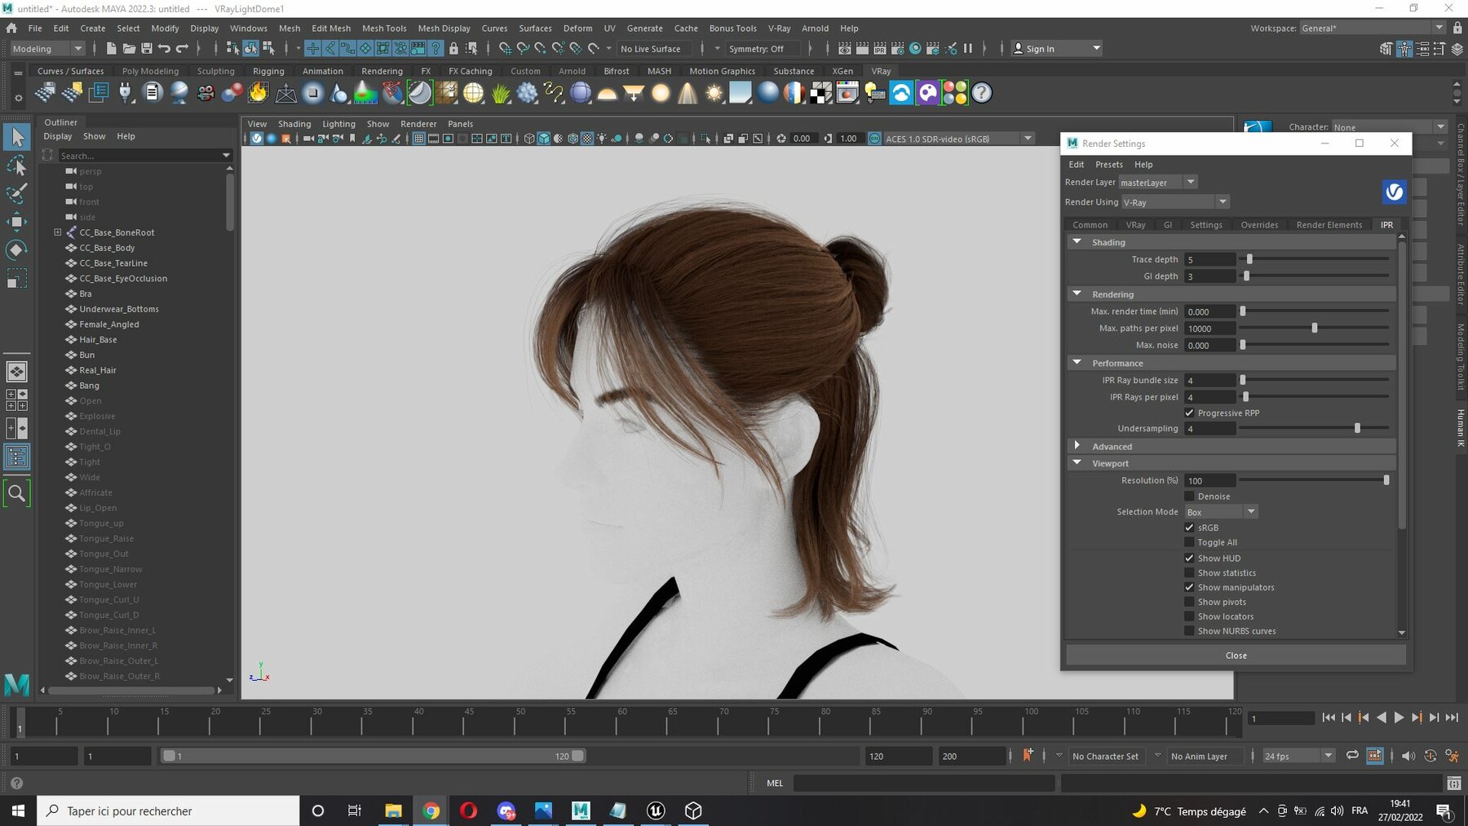Click the Close button in Render Settings
Image resolution: width=1468 pixels, height=826 pixels.
[x=1236, y=656]
